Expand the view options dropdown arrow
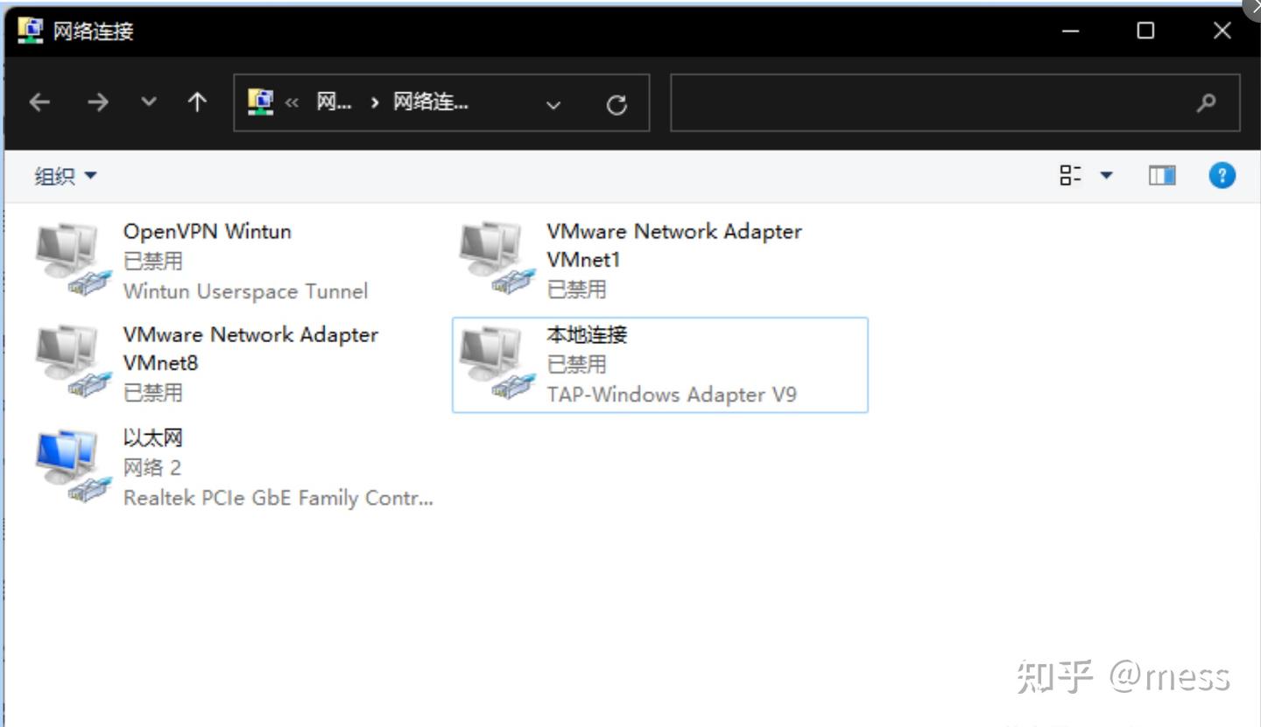Screen dimensions: 1261x727 [x=1106, y=176]
